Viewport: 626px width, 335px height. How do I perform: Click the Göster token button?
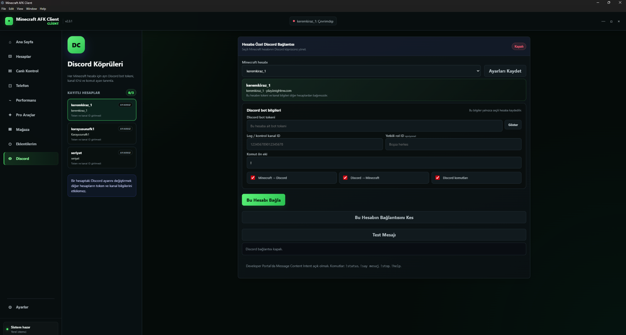(x=513, y=125)
